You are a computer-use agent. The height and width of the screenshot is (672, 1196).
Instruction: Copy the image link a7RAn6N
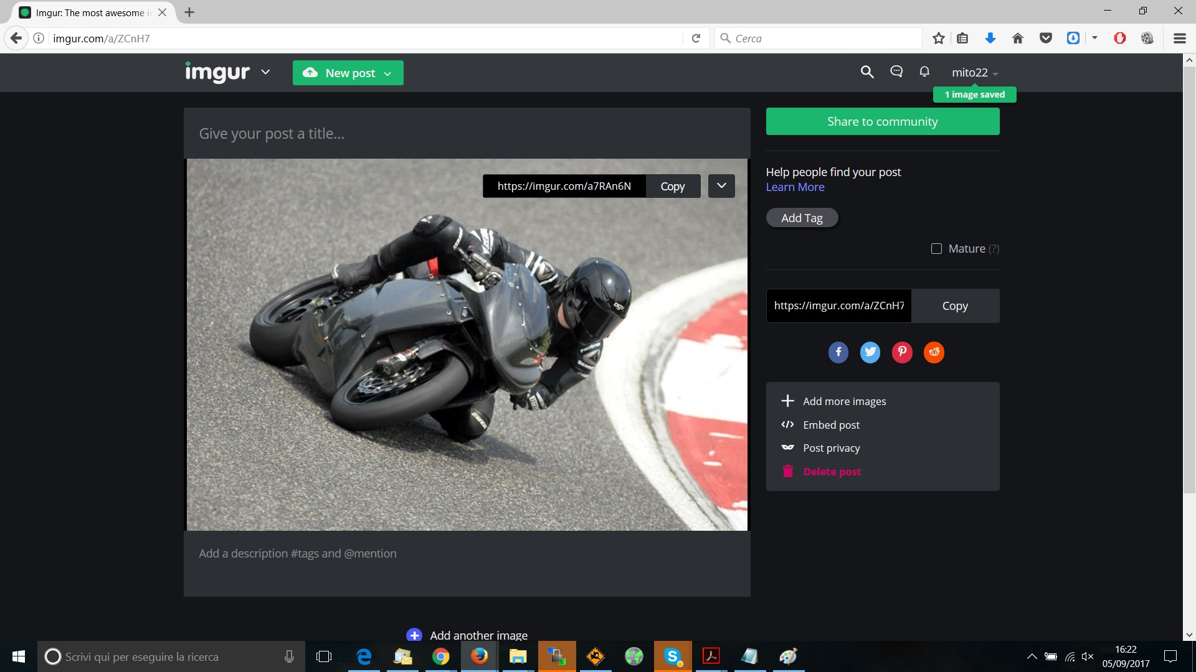pyautogui.click(x=673, y=186)
